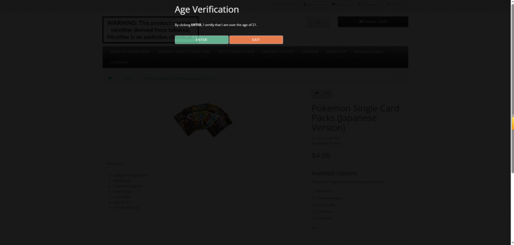Click the nicotine WARNING banner text
The width and height of the screenshot is (514, 245).
151,30
